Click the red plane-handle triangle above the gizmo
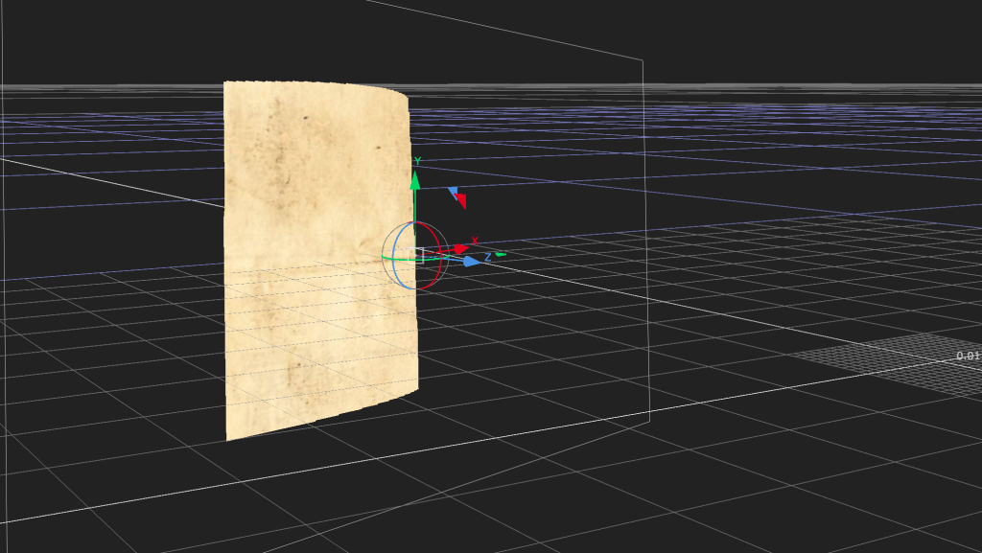Viewport: 982px width, 553px height. (461, 201)
